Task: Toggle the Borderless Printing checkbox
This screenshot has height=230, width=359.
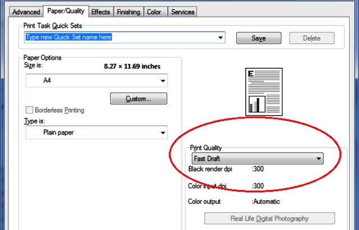Action: pos(29,110)
